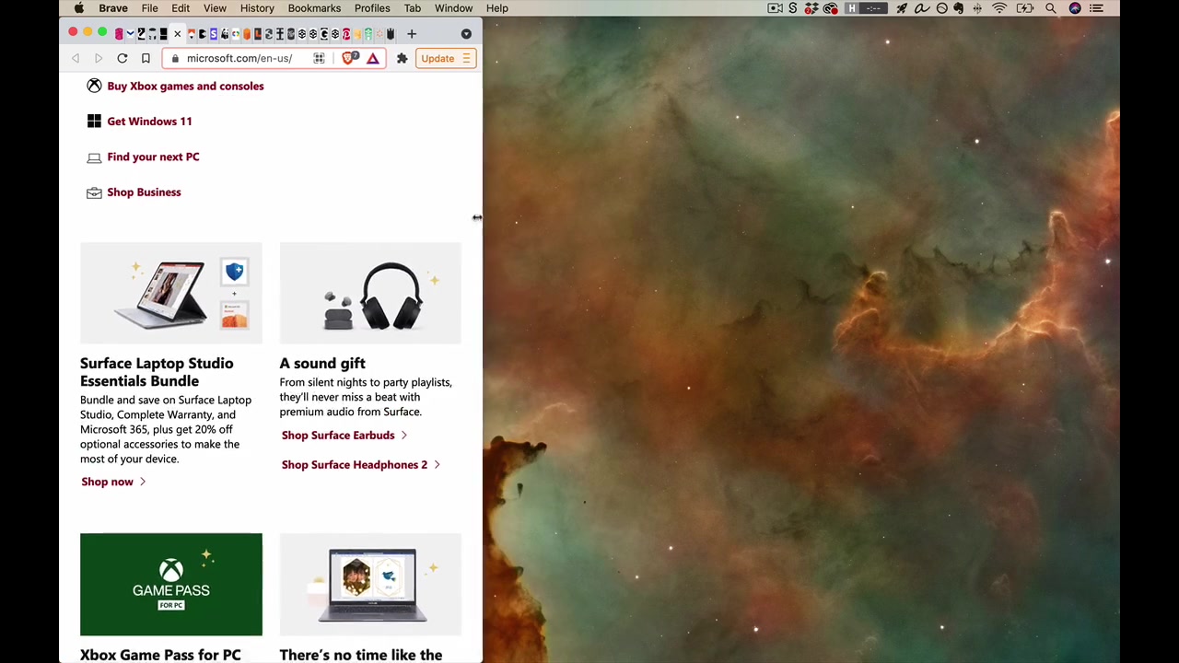Click the A sound gift heading
The image size is (1179, 663).
click(x=322, y=364)
